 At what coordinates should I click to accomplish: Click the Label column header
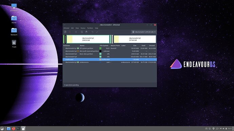pyautogui.click(x=123, y=46)
